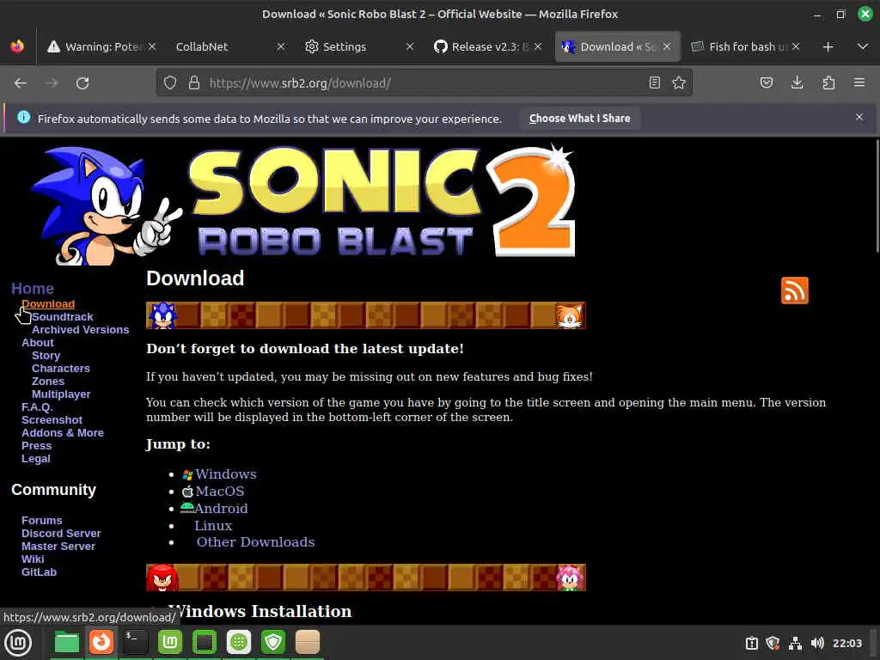Open the Screenshot sidebar link

pyautogui.click(x=52, y=419)
